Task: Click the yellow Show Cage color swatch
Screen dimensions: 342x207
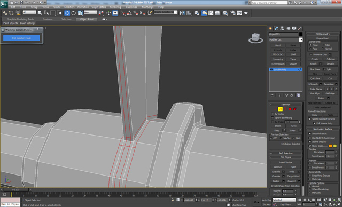Action: click(335, 146)
